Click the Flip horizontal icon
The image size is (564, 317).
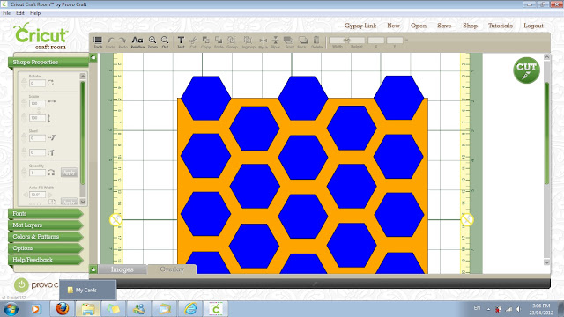click(x=263, y=42)
